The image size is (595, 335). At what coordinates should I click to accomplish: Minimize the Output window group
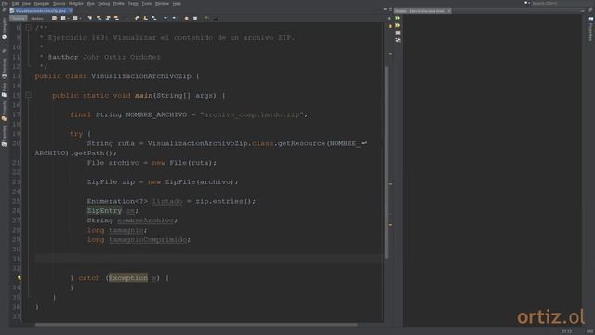(x=583, y=11)
